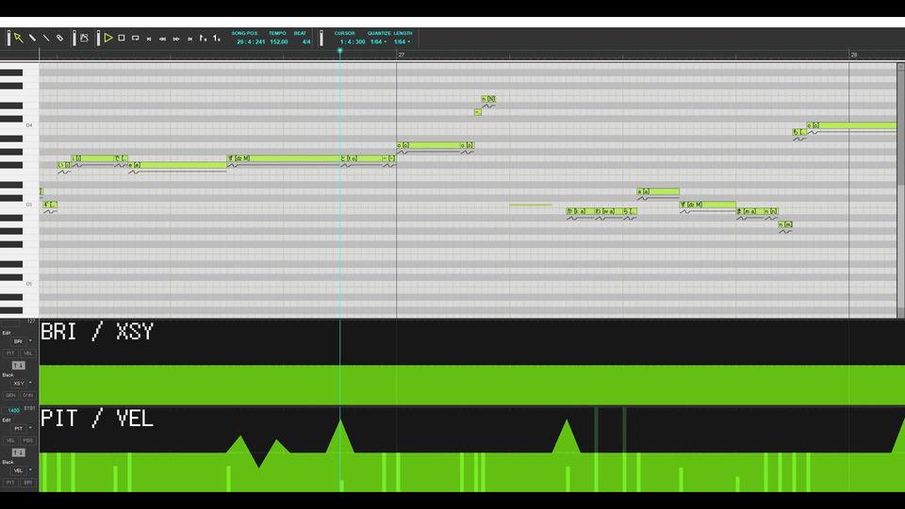Rewind the song position
905x509 pixels.
click(x=163, y=39)
